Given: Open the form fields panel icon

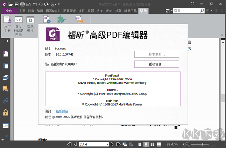Looking at the screenshot, I should (x=6, y=125).
